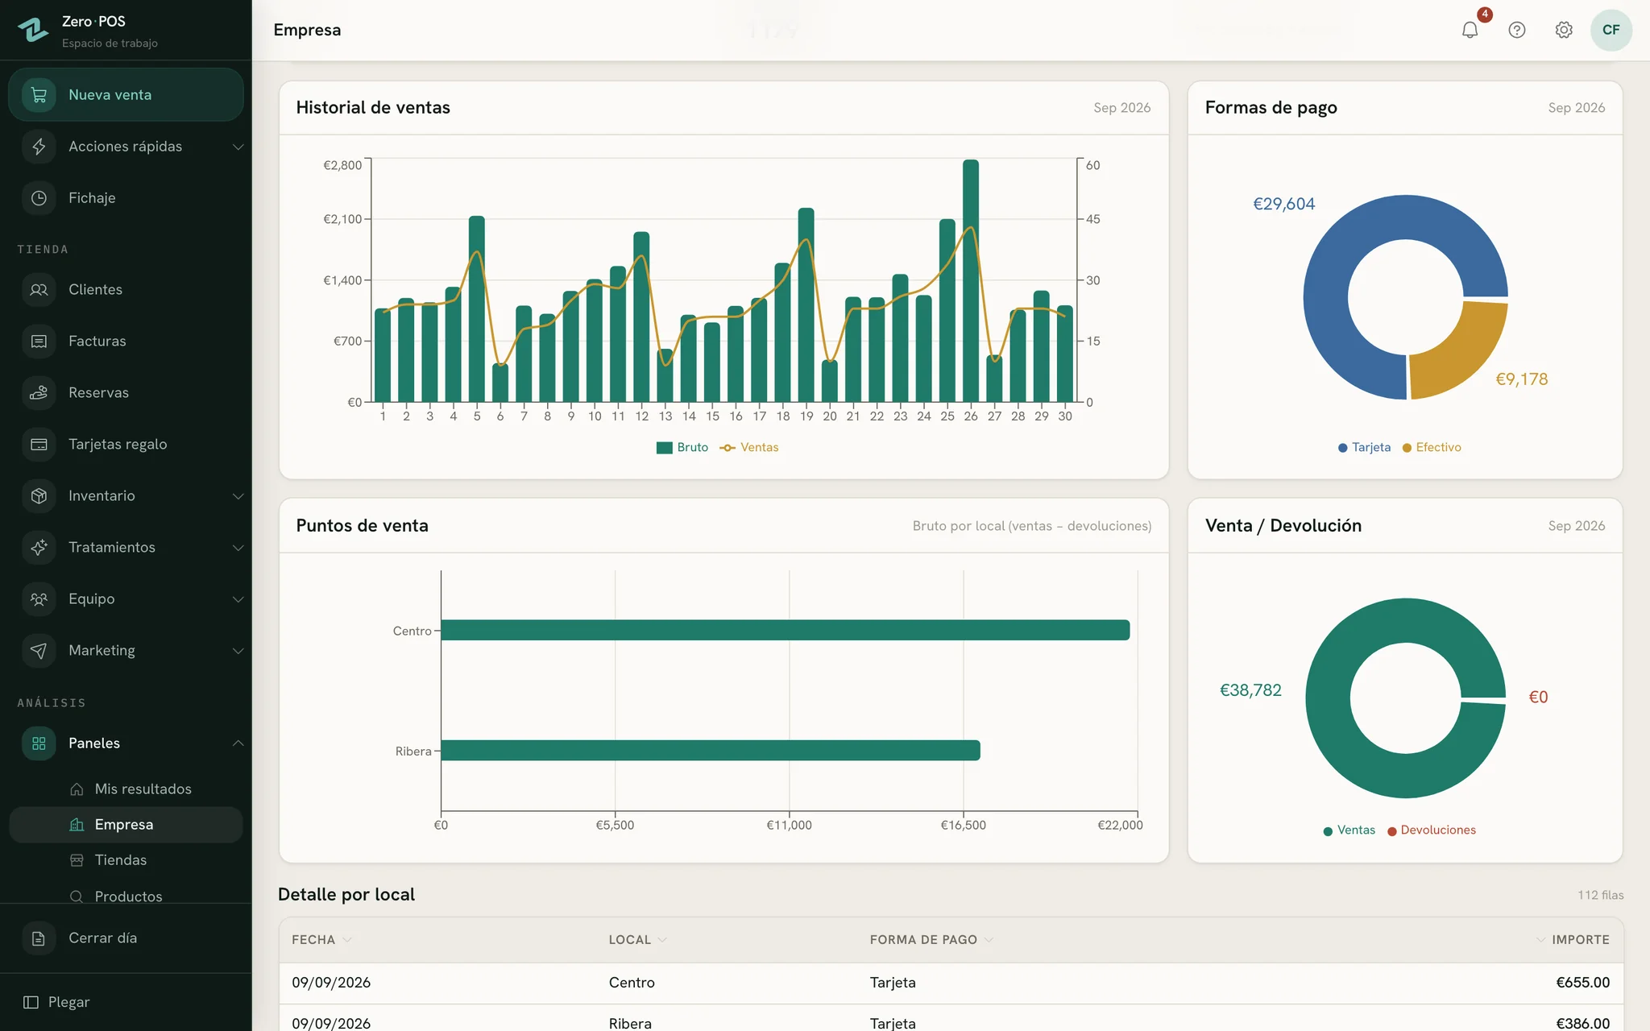
Task: Expand the Tratamientos chevron
Action: coord(238,547)
